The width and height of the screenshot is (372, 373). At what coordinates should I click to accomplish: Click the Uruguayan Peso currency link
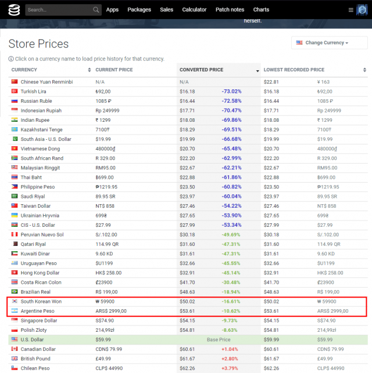(x=38, y=263)
